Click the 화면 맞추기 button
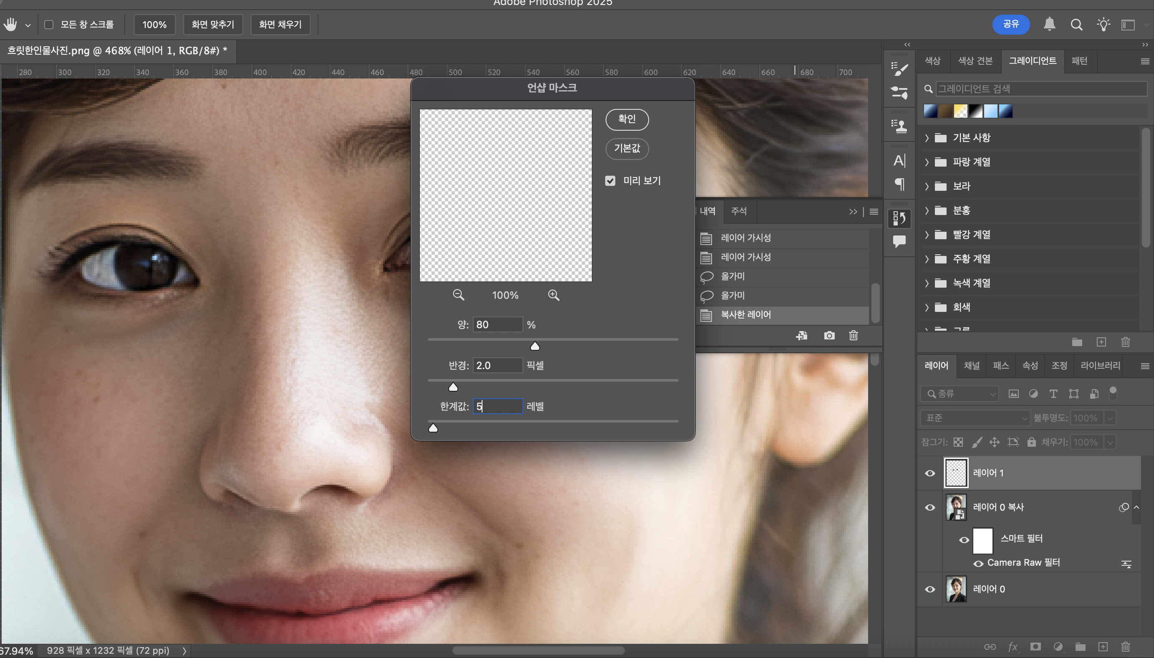 pyautogui.click(x=213, y=24)
